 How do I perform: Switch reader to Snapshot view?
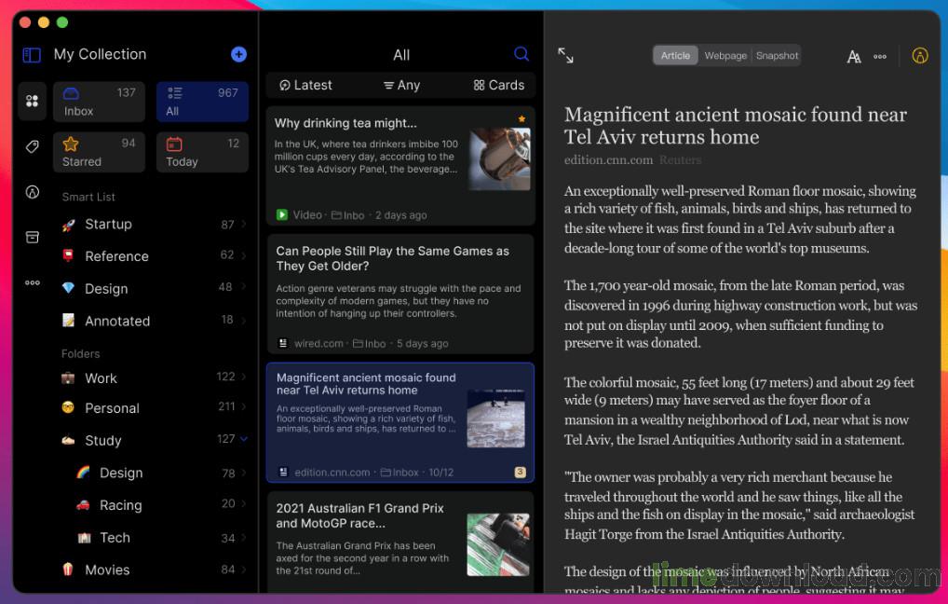[777, 56]
